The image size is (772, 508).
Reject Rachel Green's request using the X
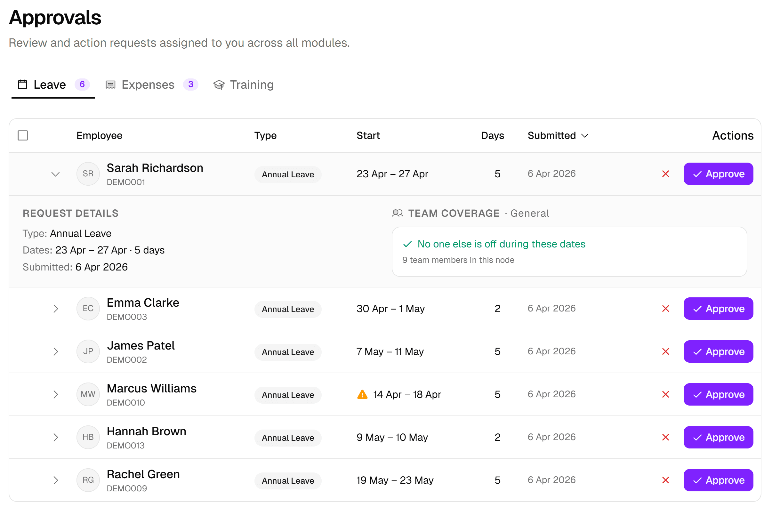point(666,480)
